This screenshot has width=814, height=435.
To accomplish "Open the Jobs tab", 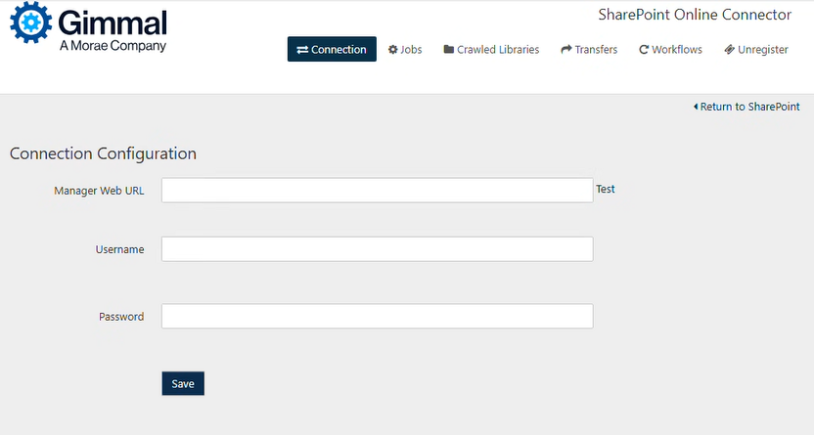I will point(405,50).
